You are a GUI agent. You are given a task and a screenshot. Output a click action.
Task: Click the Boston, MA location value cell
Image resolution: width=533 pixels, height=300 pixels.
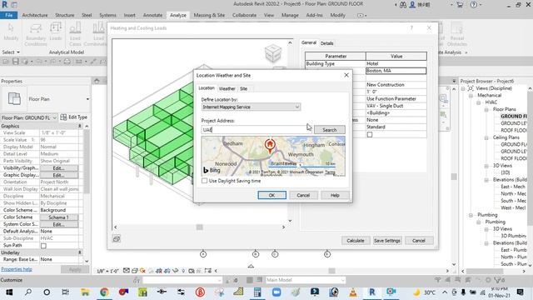396,71
